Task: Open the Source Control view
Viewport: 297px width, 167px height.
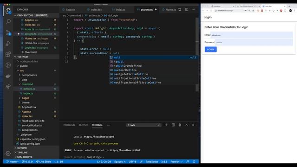Action: coord(8,32)
